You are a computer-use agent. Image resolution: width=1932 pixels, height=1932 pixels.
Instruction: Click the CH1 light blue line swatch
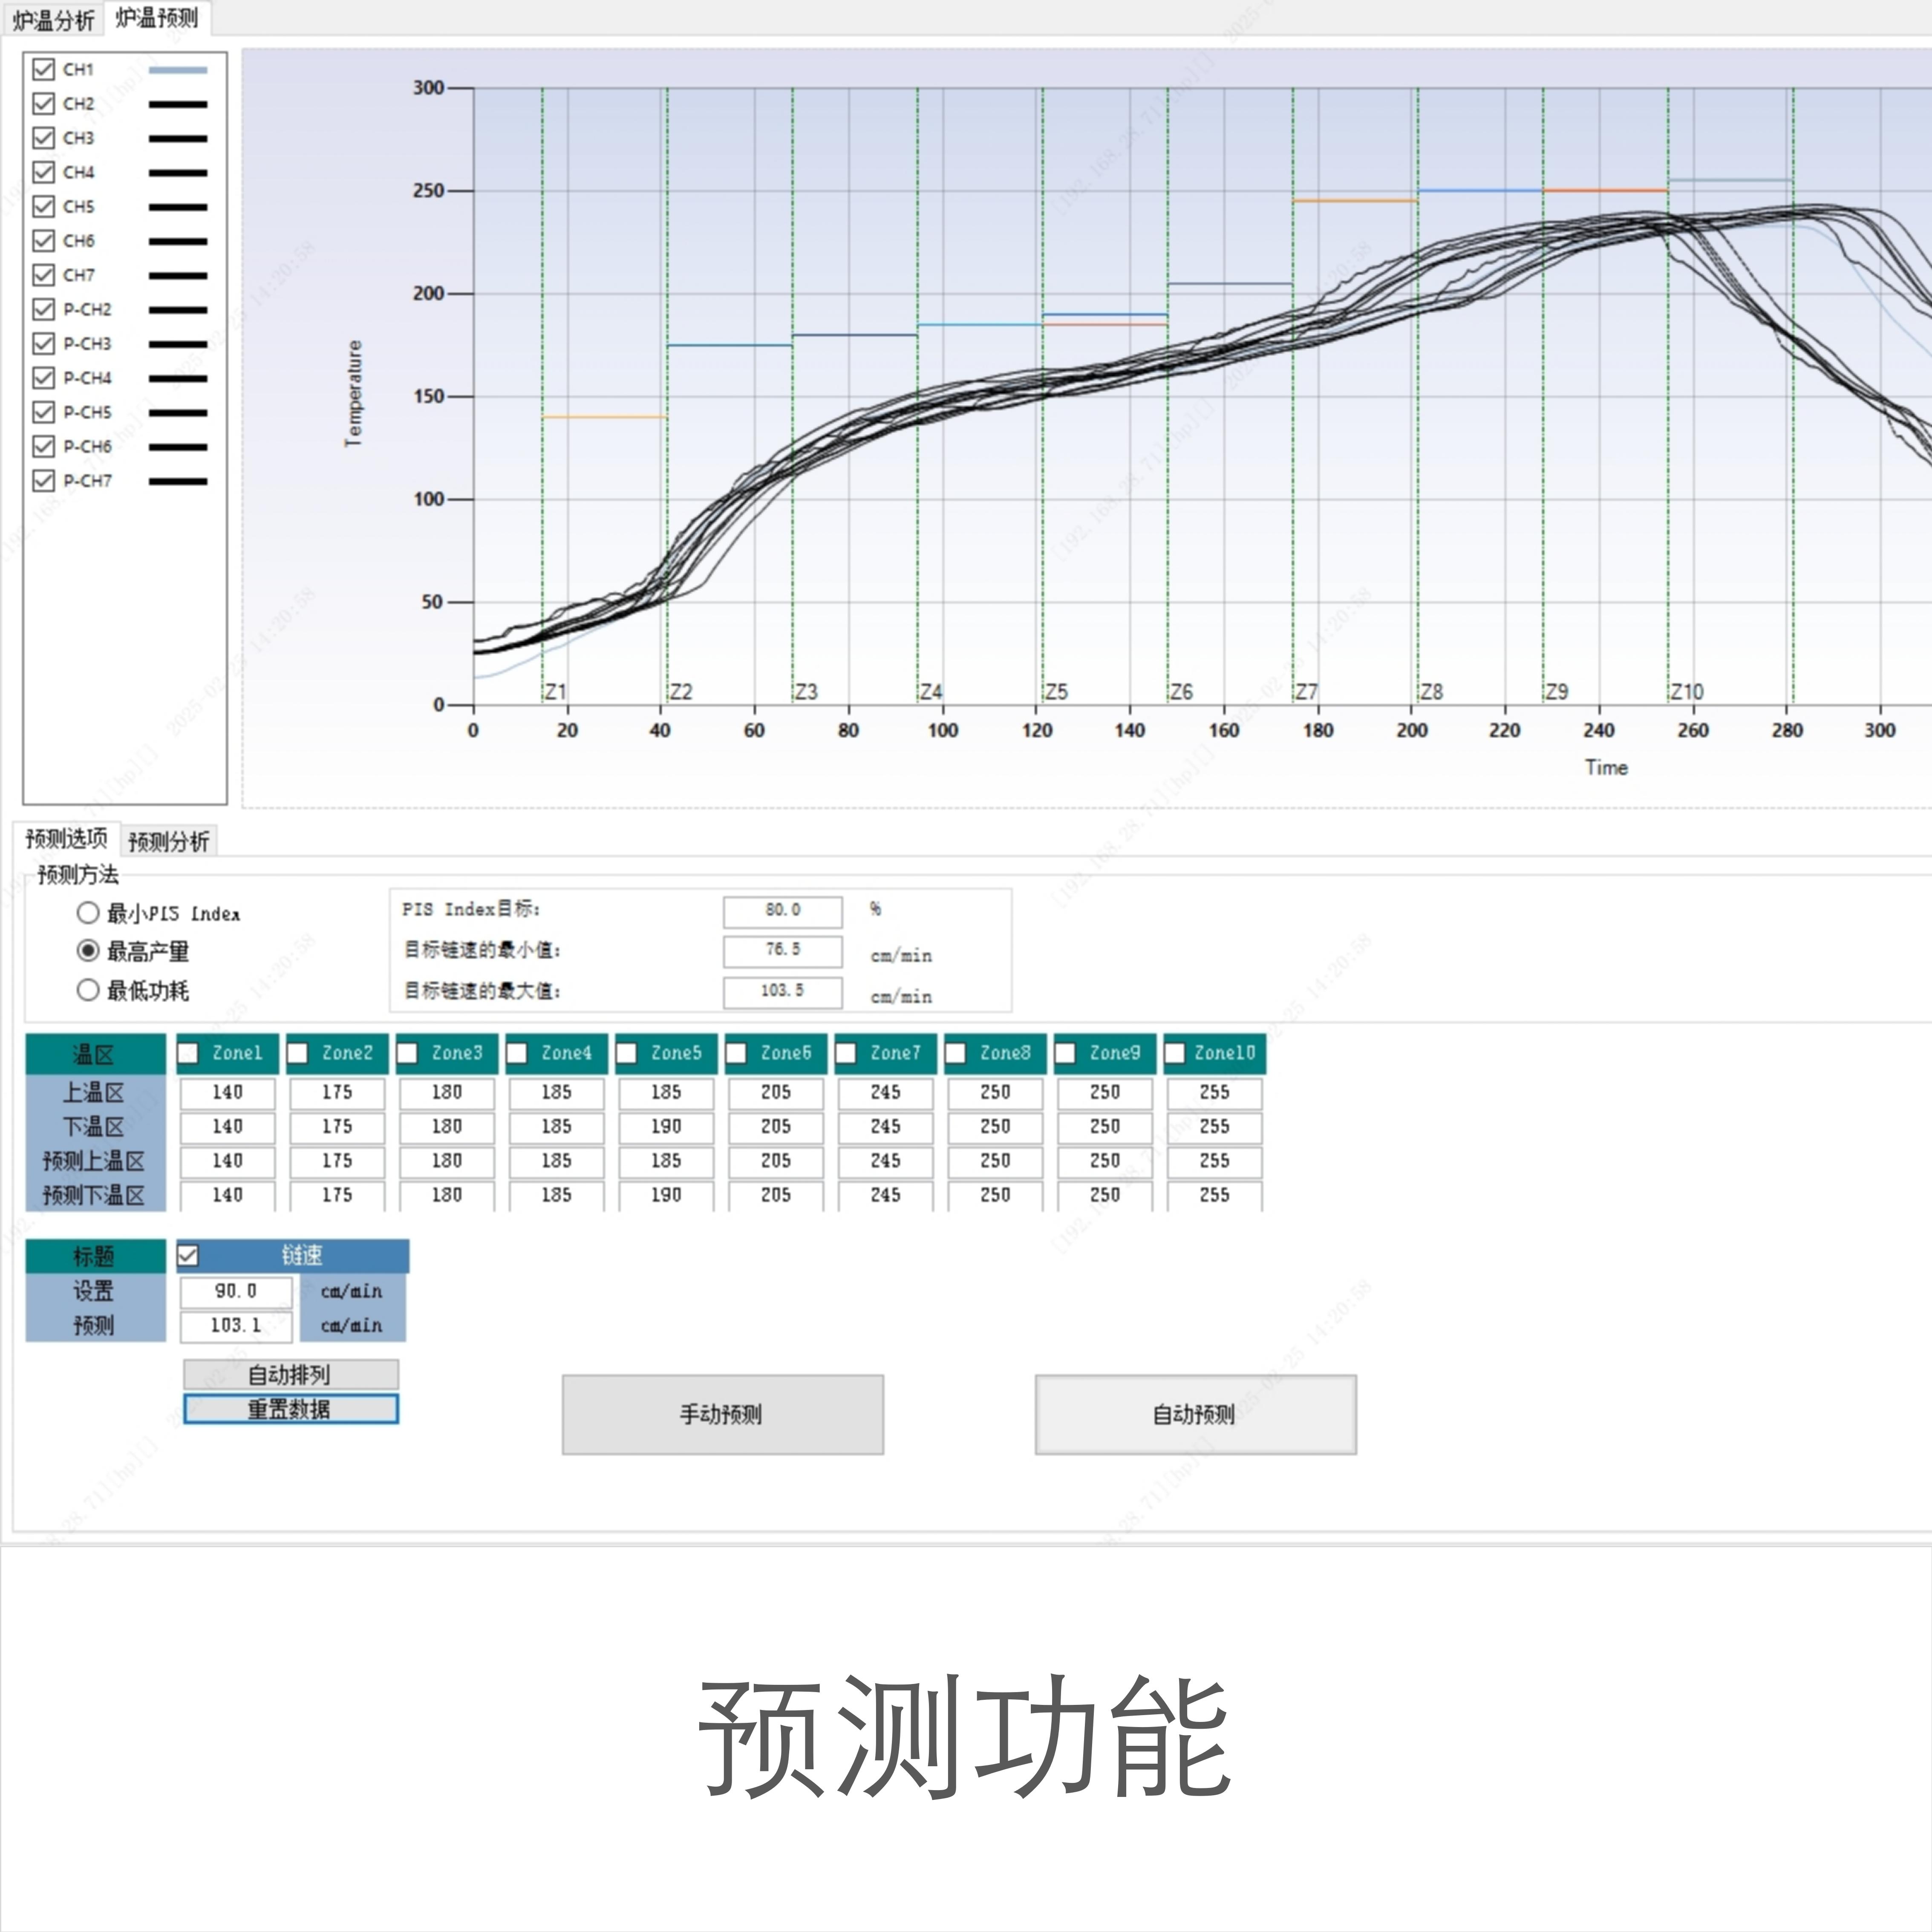pyautogui.click(x=178, y=70)
